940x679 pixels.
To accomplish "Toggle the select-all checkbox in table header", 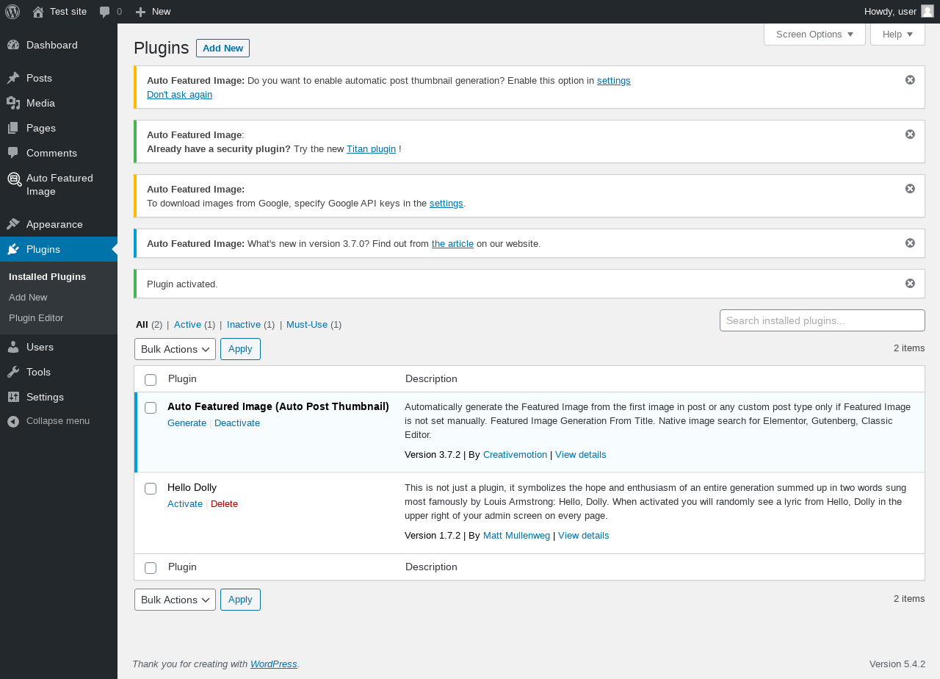I will tap(151, 380).
